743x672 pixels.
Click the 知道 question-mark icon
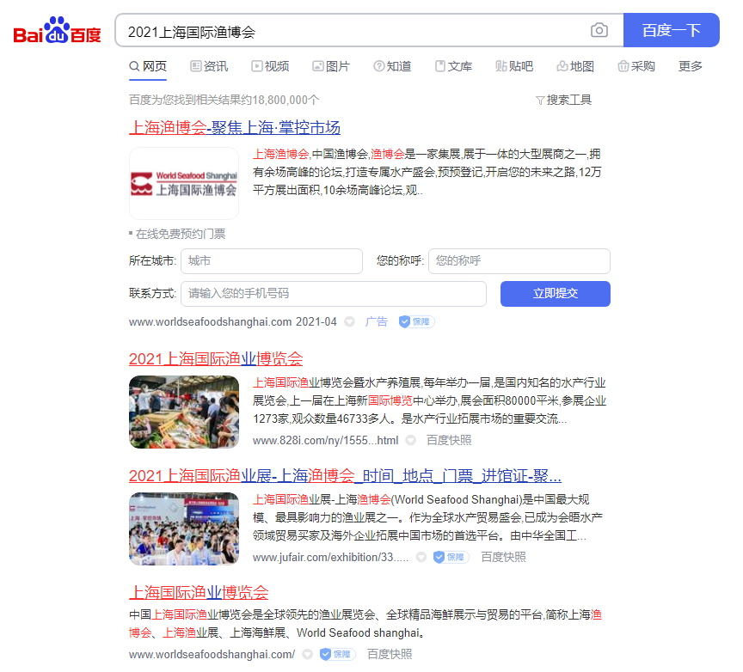pos(378,65)
